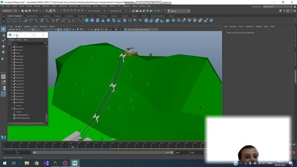Image resolution: width=297 pixels, height=167 pixels.
Task: Expand the pPlane10 node in Outliner
Action: tap(12, 65)
